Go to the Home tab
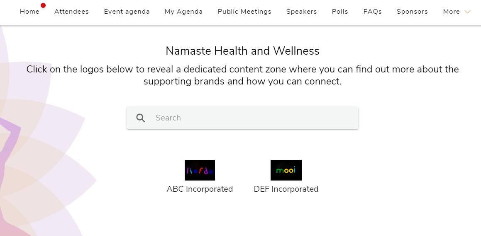 click(29, 12)
